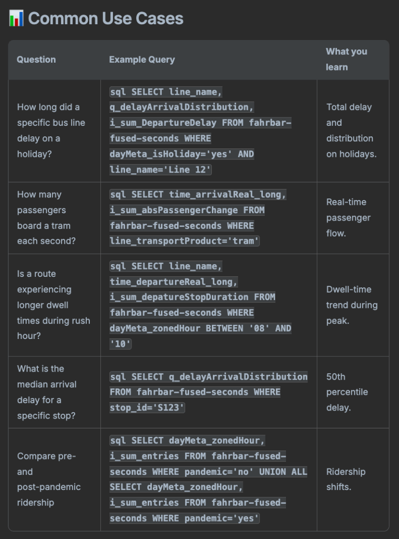The image size is (399, 539).
Task: Click the query with dayMeta_zonedHour BETWEEN
Action: (x=200, y=305)
